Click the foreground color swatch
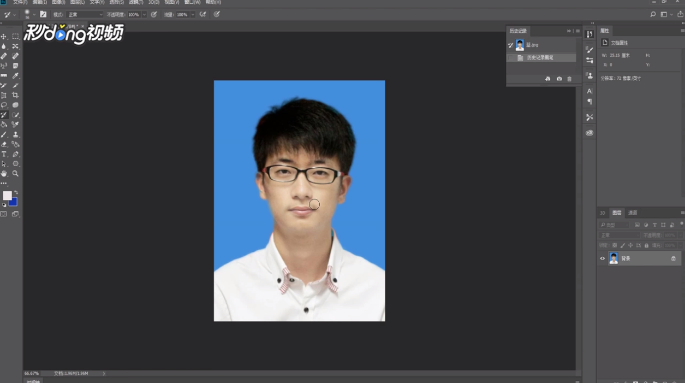The width and height of the screenshot is (685, 383). [x=7, y=195]
